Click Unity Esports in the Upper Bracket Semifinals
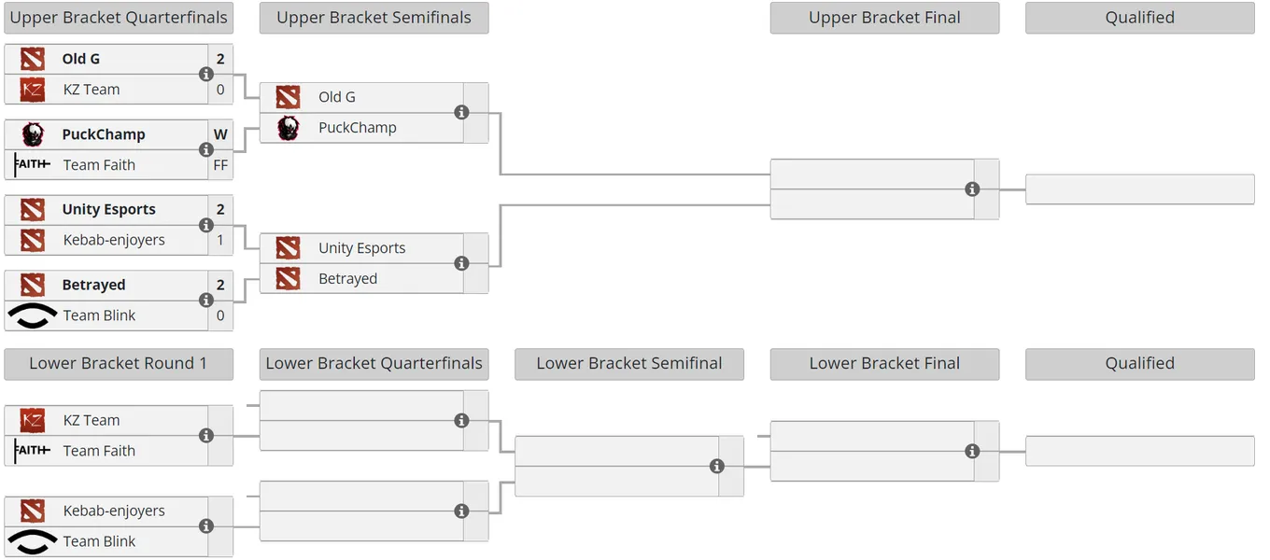The image size is (1270, 560). tap(361, 248)
